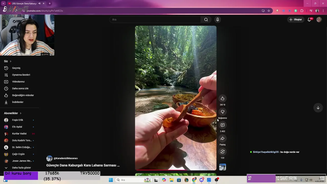Open comments via the 2.402 comment icon

223,125
